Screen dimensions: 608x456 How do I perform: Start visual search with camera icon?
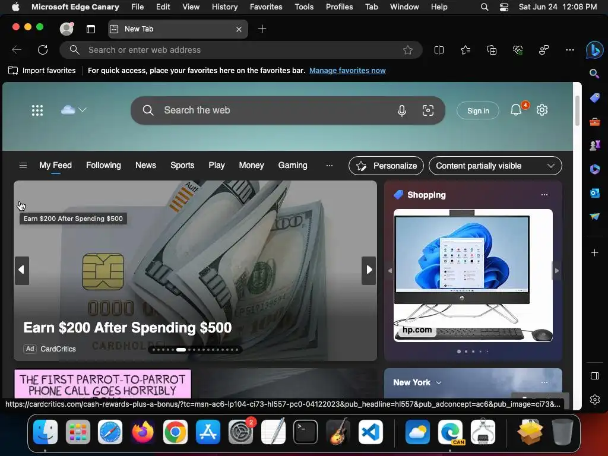point(427,110)
